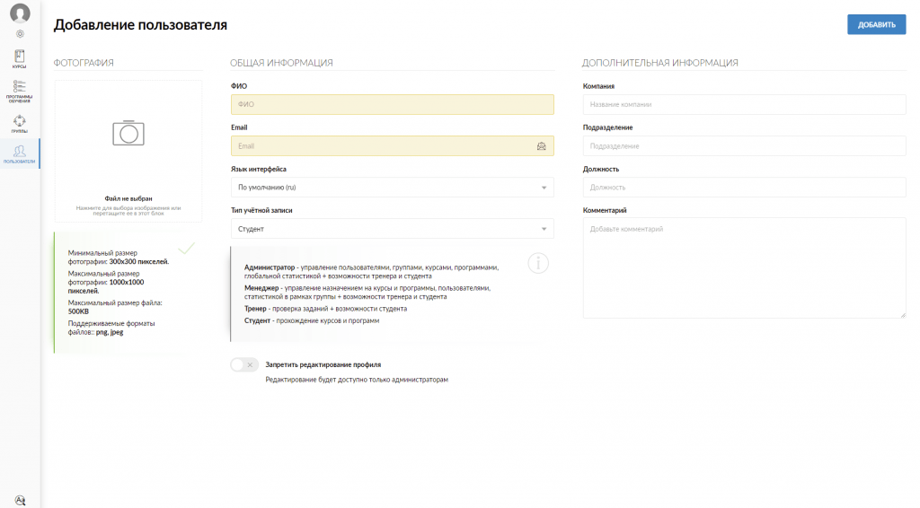Click the Компания input field
The height and width of the screenshot is (508, 920).
click(x=744, y=104)
